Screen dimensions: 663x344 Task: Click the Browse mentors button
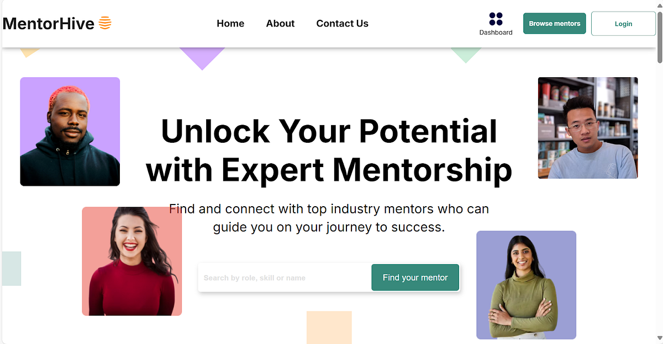tap(554, 23)
